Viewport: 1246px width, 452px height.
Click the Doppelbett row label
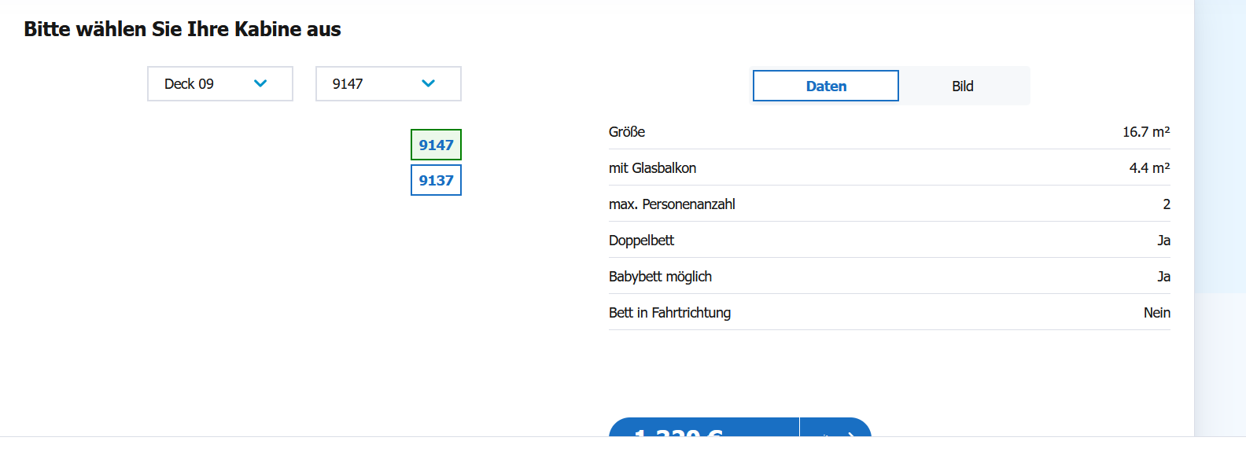[641, 241]
